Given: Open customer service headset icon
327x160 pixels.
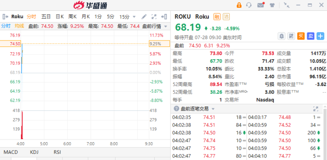Looking at the screenshot, I should (x=249, y=5).
